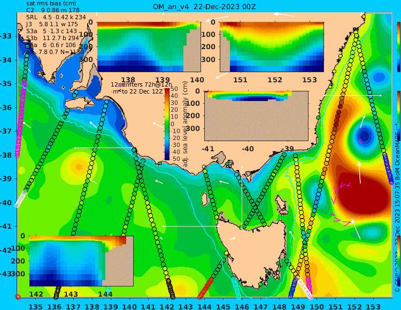
Task: Click the latitude axis label -35
Action: pos(6,84)
